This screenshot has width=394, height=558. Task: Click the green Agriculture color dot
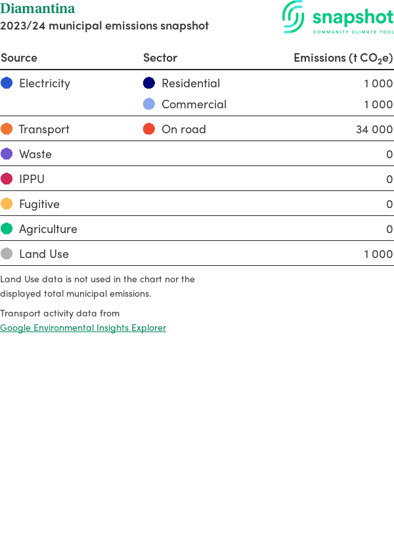(7, 228)
